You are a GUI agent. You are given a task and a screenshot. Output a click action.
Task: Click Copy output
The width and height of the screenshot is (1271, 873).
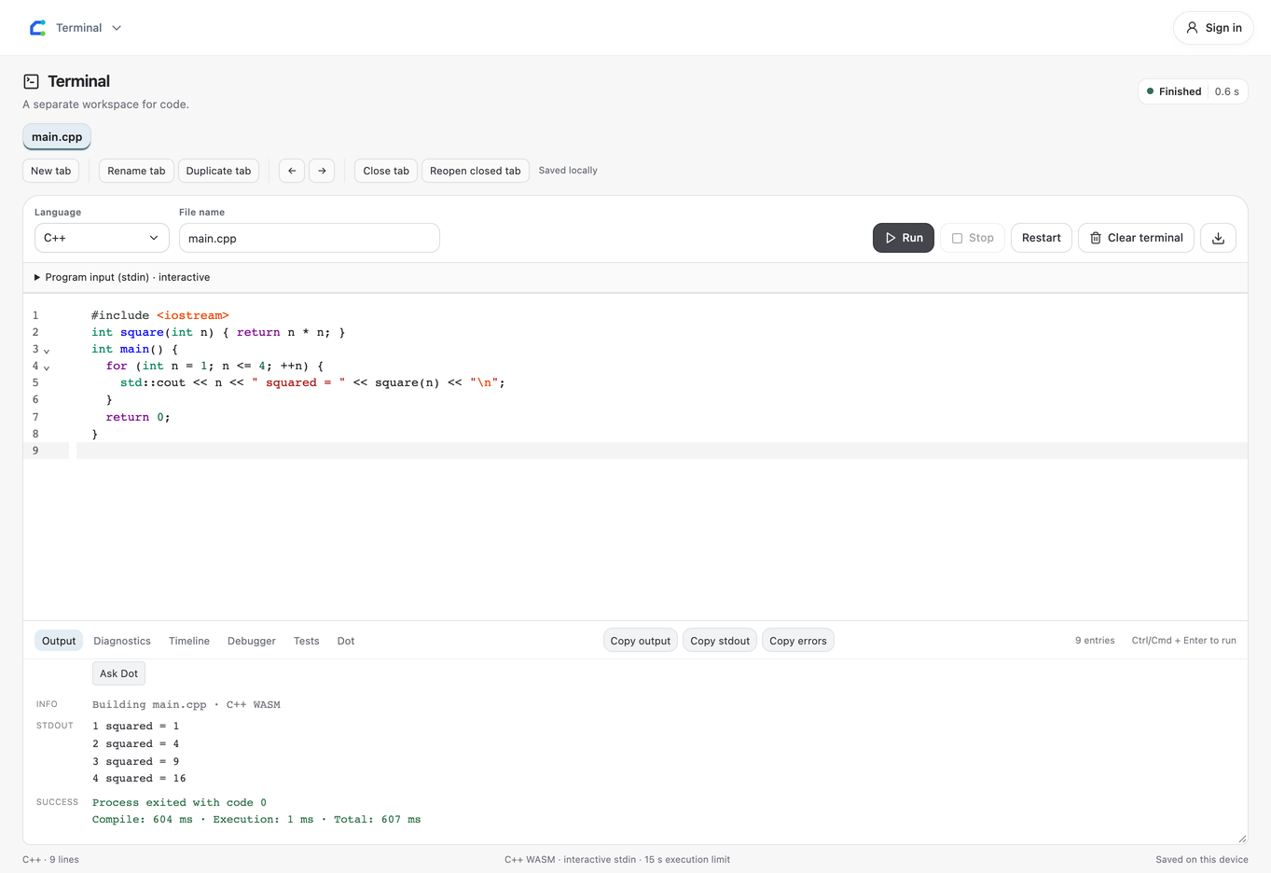pyautogui.click(x=641, y=641)
